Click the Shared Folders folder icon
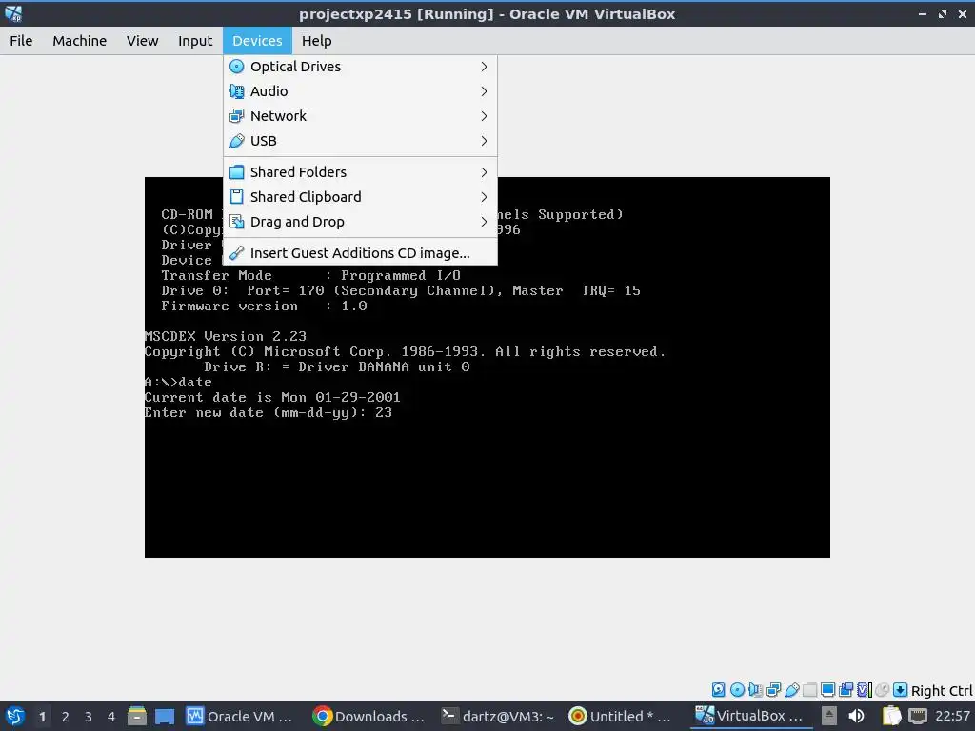The height and width of the screenshot is (731, 975). [237, 172]
